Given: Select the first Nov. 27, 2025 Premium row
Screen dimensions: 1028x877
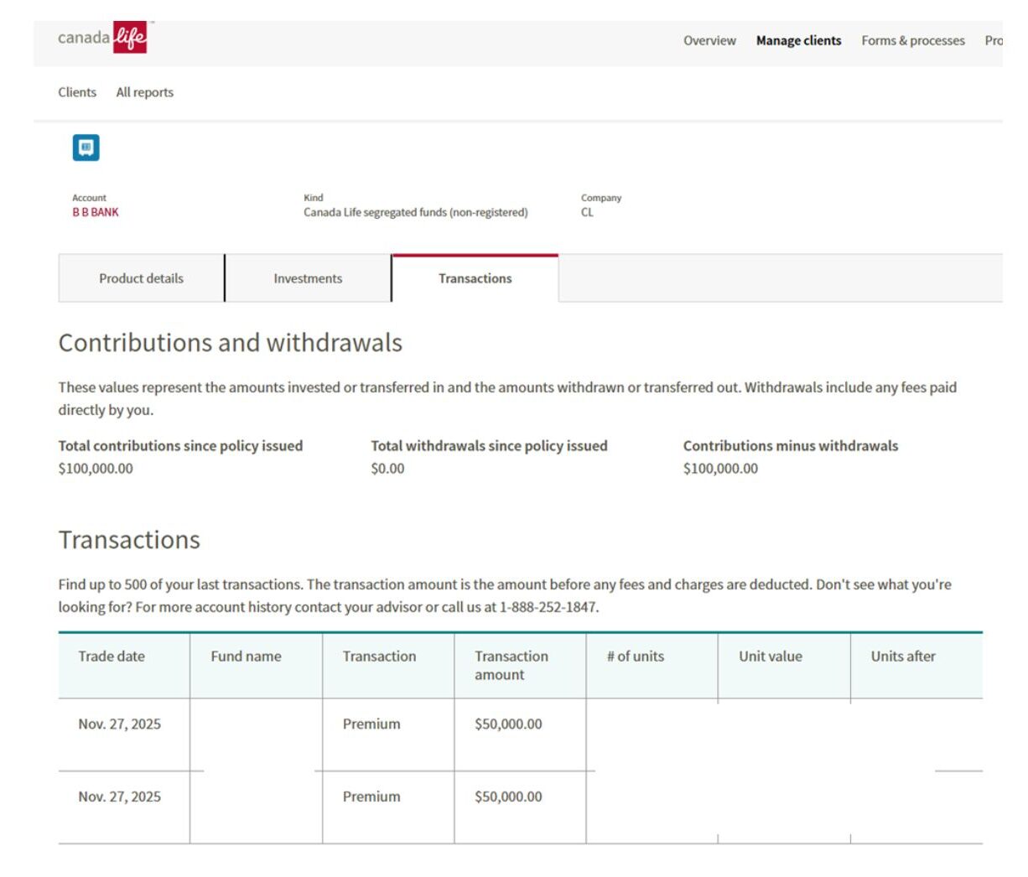Looking at the screenshot, I should click(335, 731).
